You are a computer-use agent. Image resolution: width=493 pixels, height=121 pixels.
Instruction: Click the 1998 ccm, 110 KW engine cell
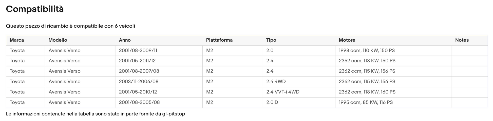(x=393, y=51)
